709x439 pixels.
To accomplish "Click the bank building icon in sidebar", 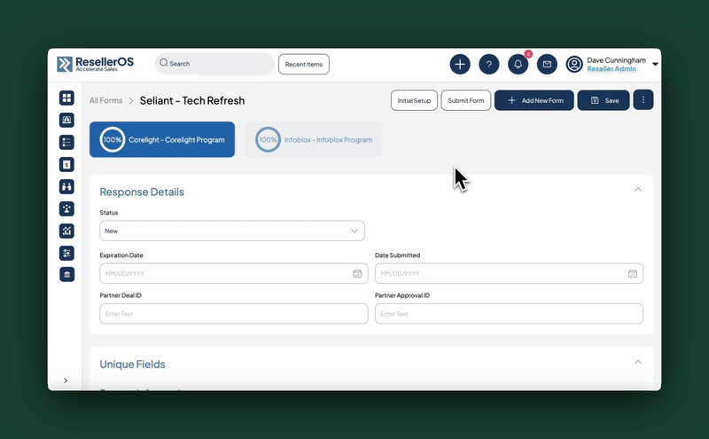I will tap(66, 275).
